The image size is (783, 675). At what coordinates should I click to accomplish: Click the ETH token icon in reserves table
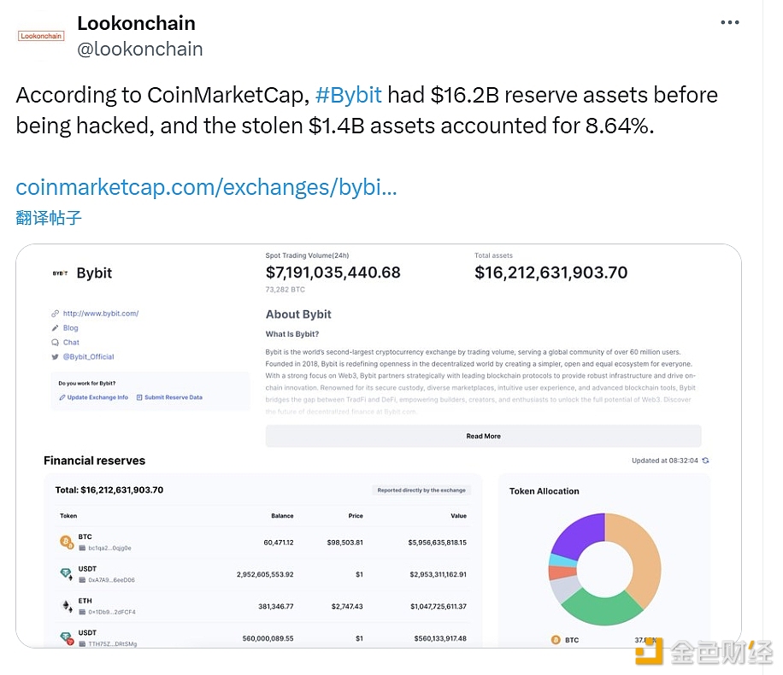pyautogui.click(x=67, y=606)
